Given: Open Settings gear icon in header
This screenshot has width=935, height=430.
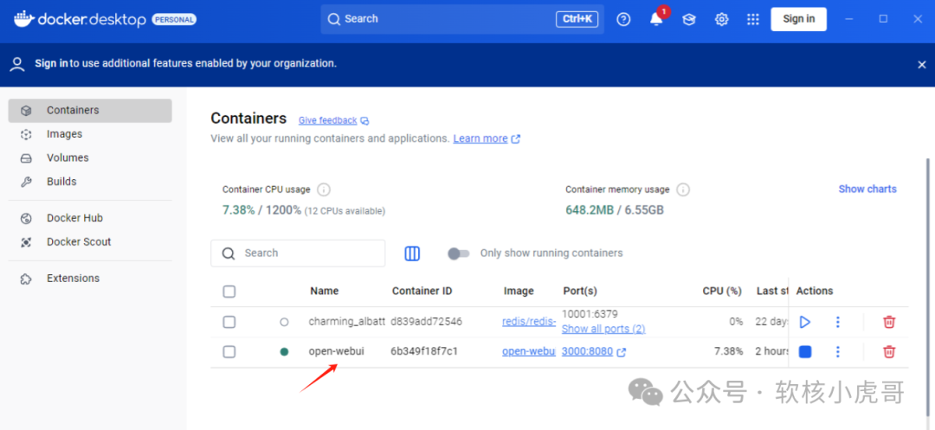Looking at the screenshot, I should [721, 20].
